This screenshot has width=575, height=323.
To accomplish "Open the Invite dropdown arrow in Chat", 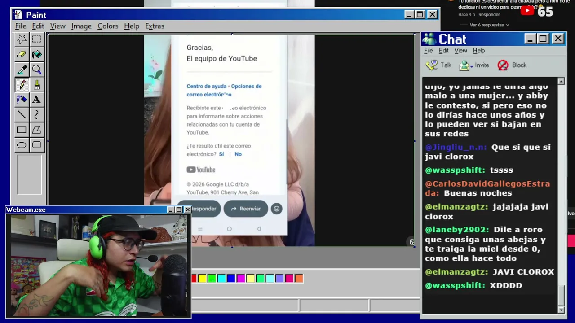I will (472, 67).
